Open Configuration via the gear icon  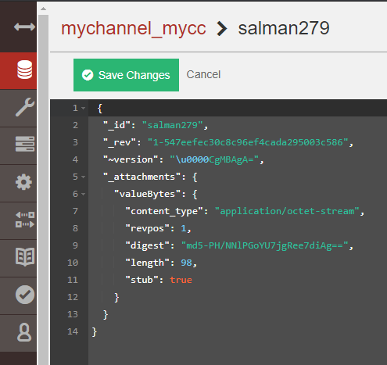tap(24, 182)
